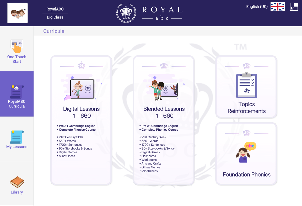Click "Mindfulness" in Digital Lessons card
302x206 pixels.
(x=67, y=156)
